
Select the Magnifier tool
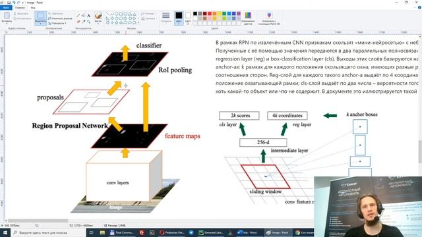tap(88, 21)
